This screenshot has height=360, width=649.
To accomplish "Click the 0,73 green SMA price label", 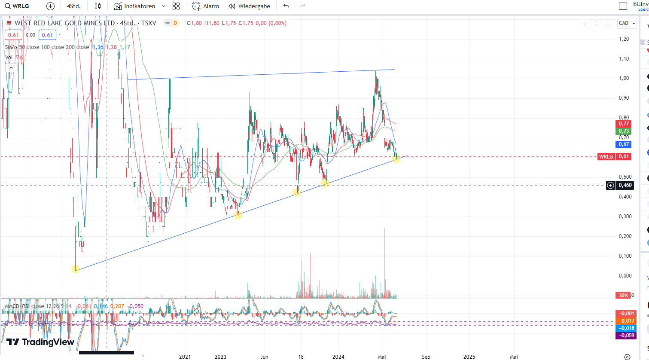I will (x=623, y=131).
